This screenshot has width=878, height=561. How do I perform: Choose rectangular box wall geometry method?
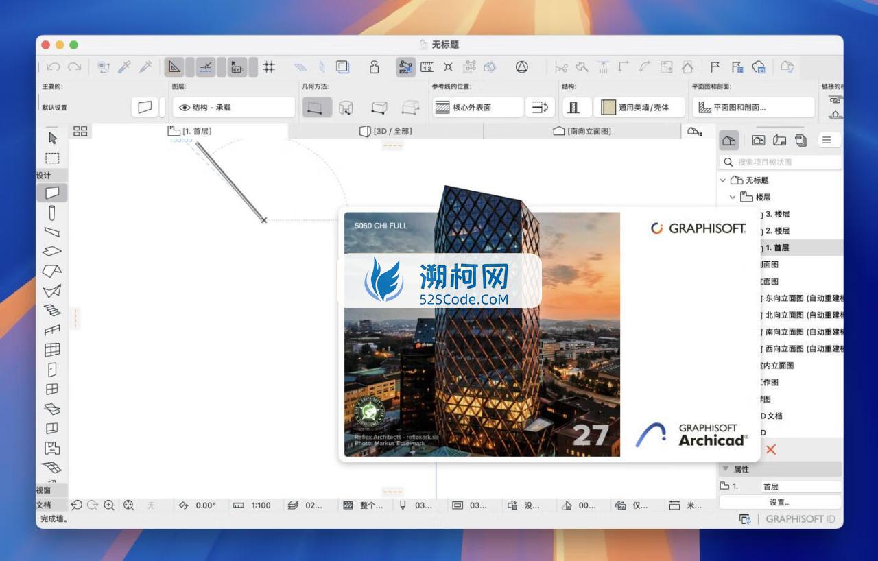click(379, 107)
